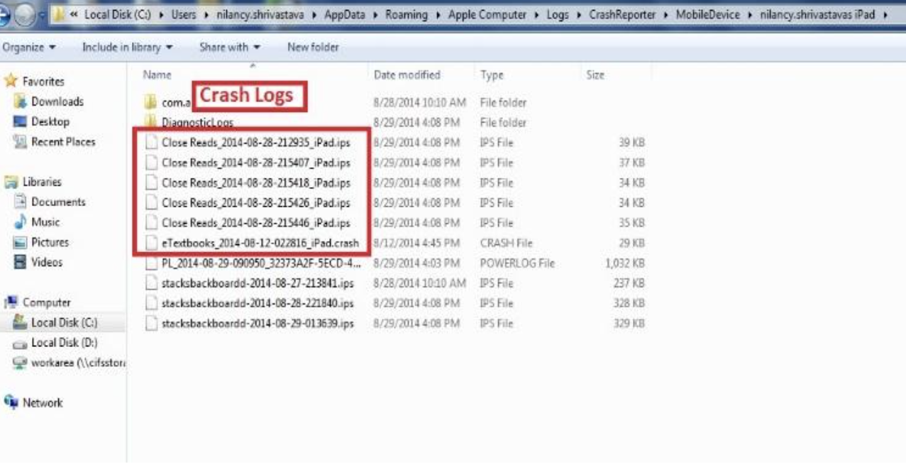
Task: Open the Music library
Action: point(46,222)
